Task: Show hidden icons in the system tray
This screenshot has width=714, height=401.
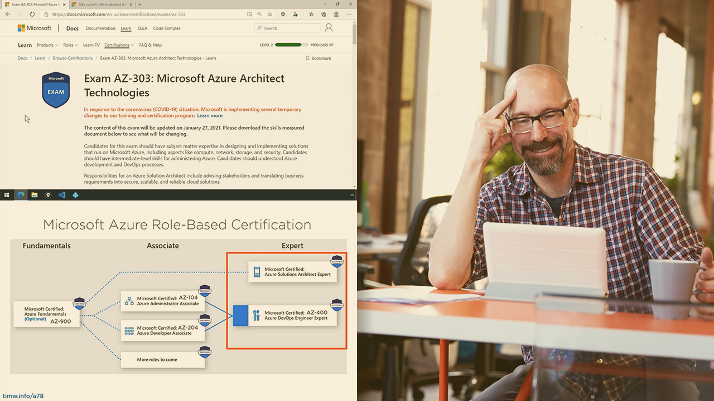Action: 352,195
